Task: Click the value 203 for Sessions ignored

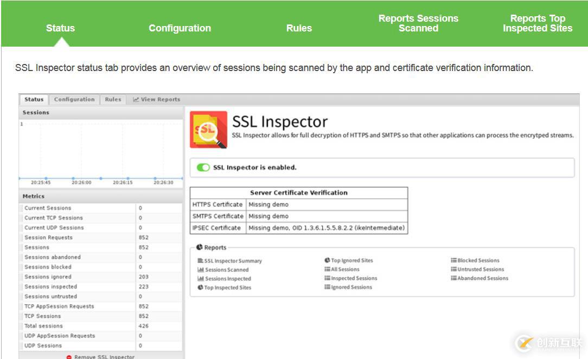Action: pos(144,277)
